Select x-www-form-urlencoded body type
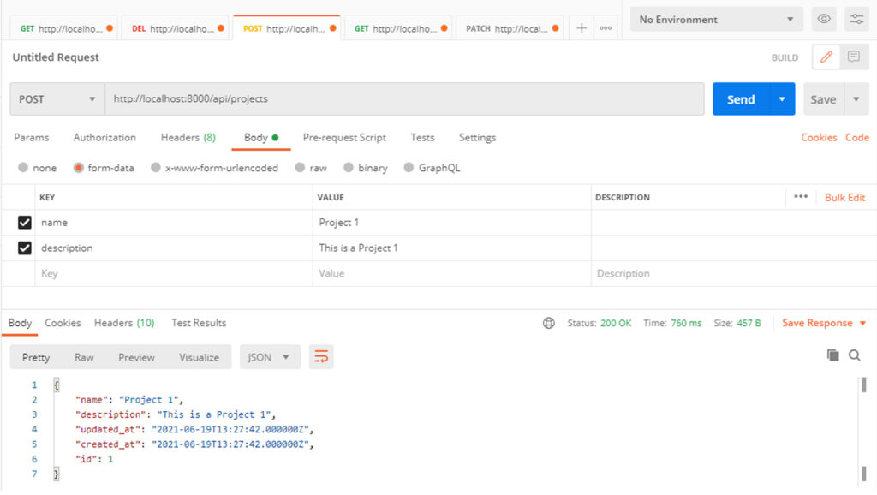This screenshot has width=877, height=495. (x=156, y=167)
